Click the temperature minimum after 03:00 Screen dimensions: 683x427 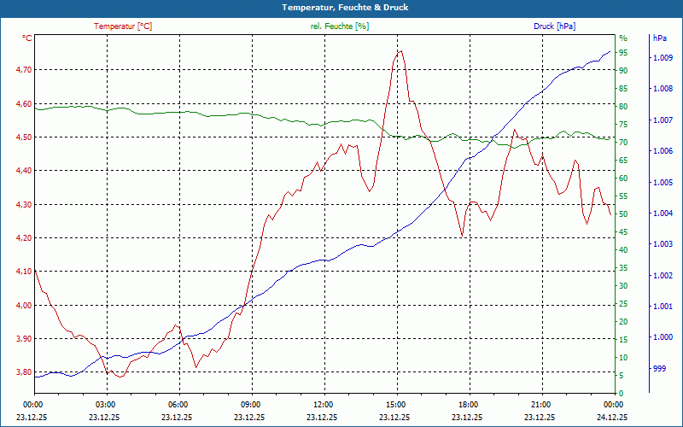(121, 377)
